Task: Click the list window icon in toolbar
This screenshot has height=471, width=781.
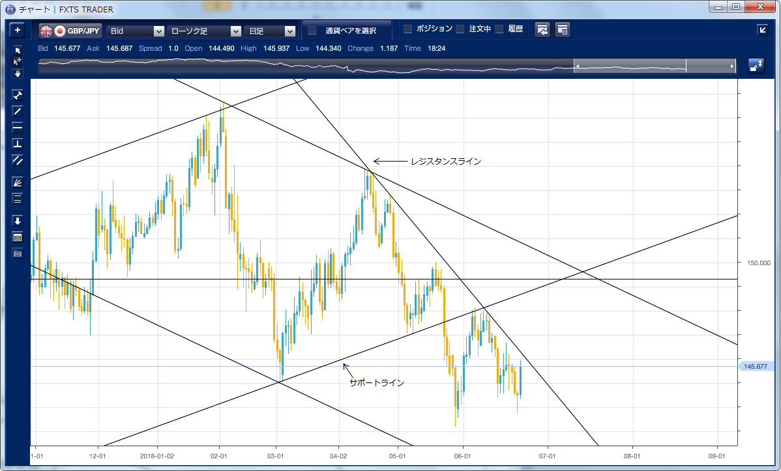Action: 563,30
